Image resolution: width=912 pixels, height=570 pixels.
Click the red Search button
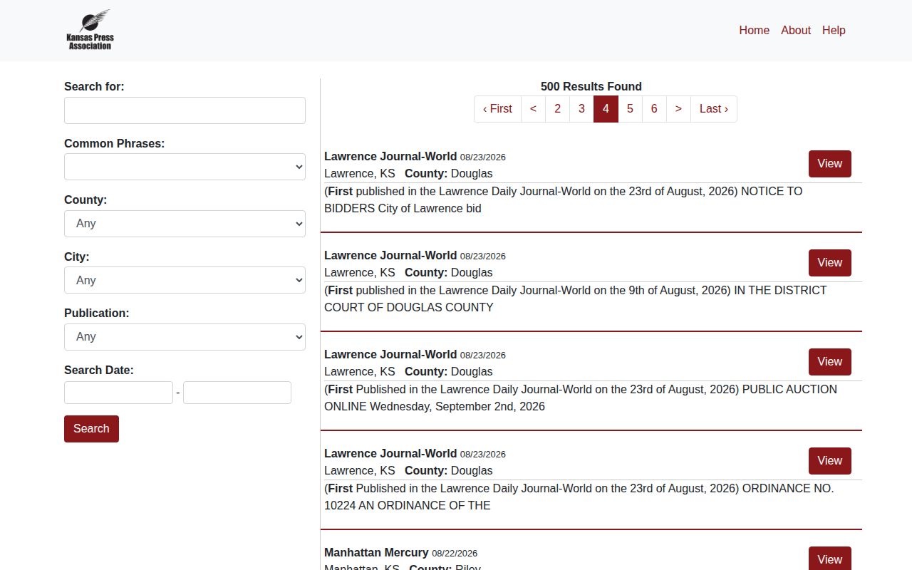pos(91,429)
